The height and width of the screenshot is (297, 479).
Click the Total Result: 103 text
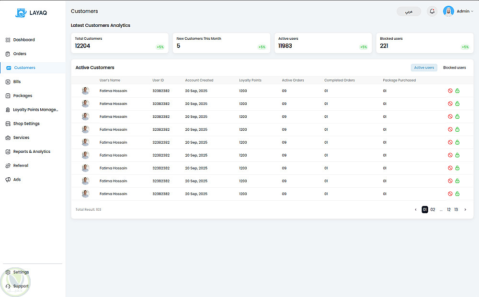tap(88, 210)
